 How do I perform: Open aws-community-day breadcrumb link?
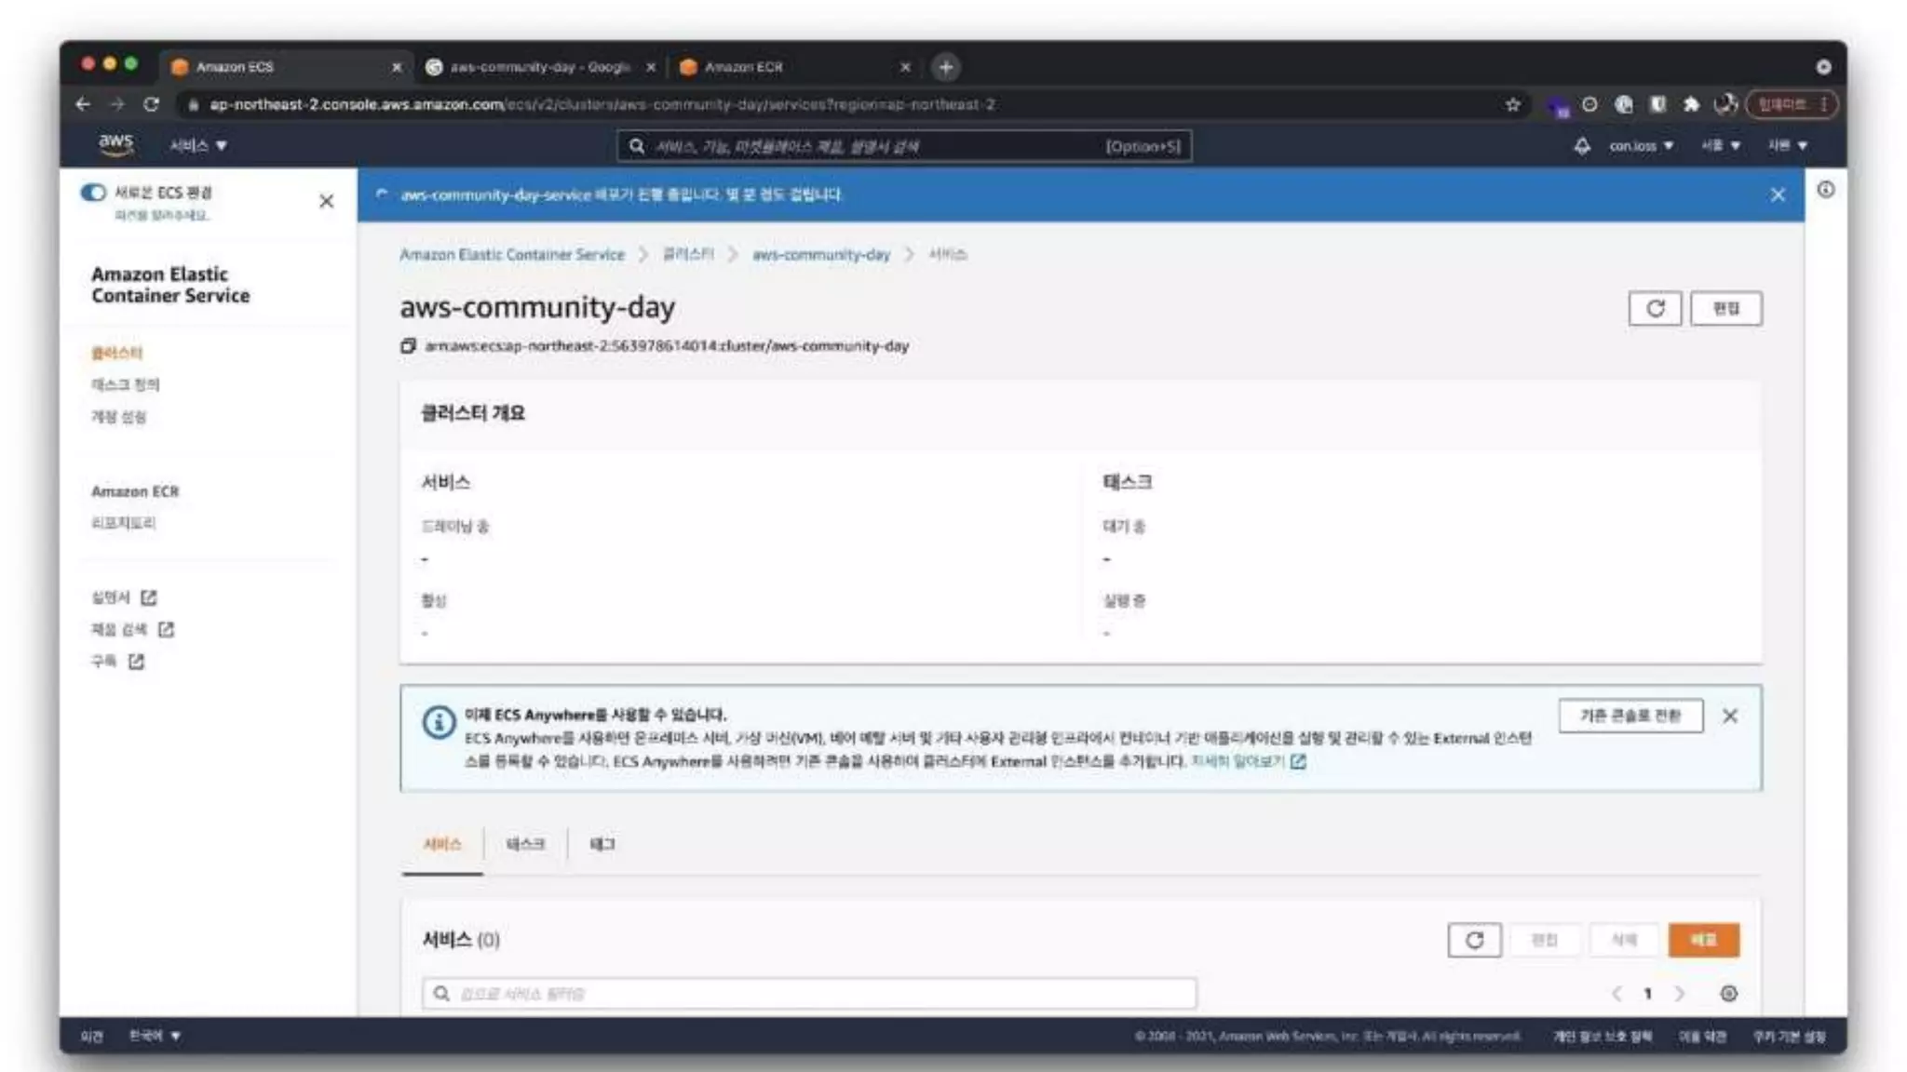click(820, 255)
